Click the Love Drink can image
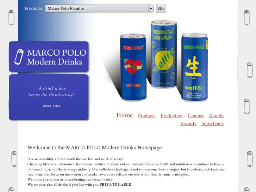 (133, 67)
